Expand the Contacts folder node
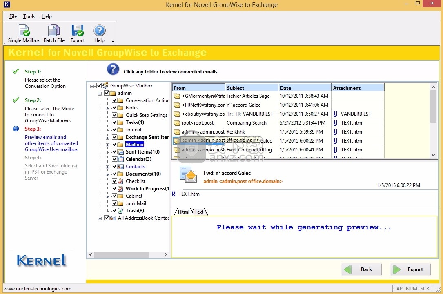The height and width of the screenshot is (294, 443). point(107,167)
